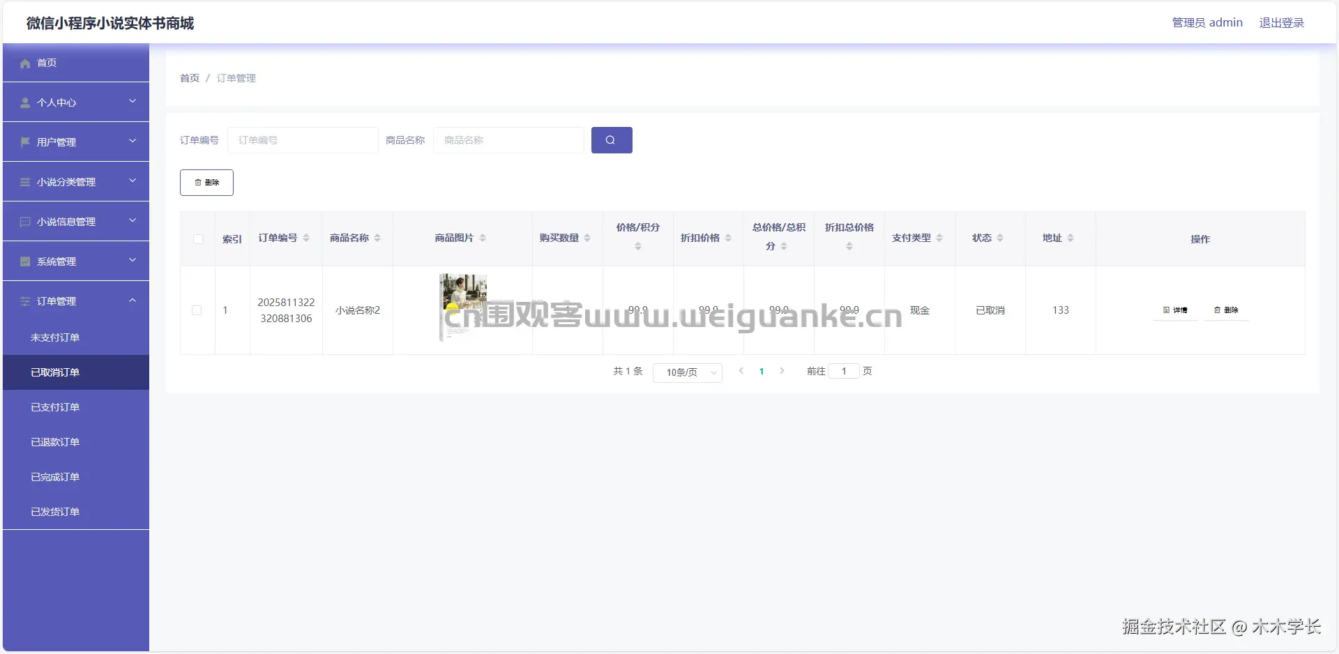Open the 10条/页 page size dropdown
Screen dimensions: 1339x654
point(688,372)
